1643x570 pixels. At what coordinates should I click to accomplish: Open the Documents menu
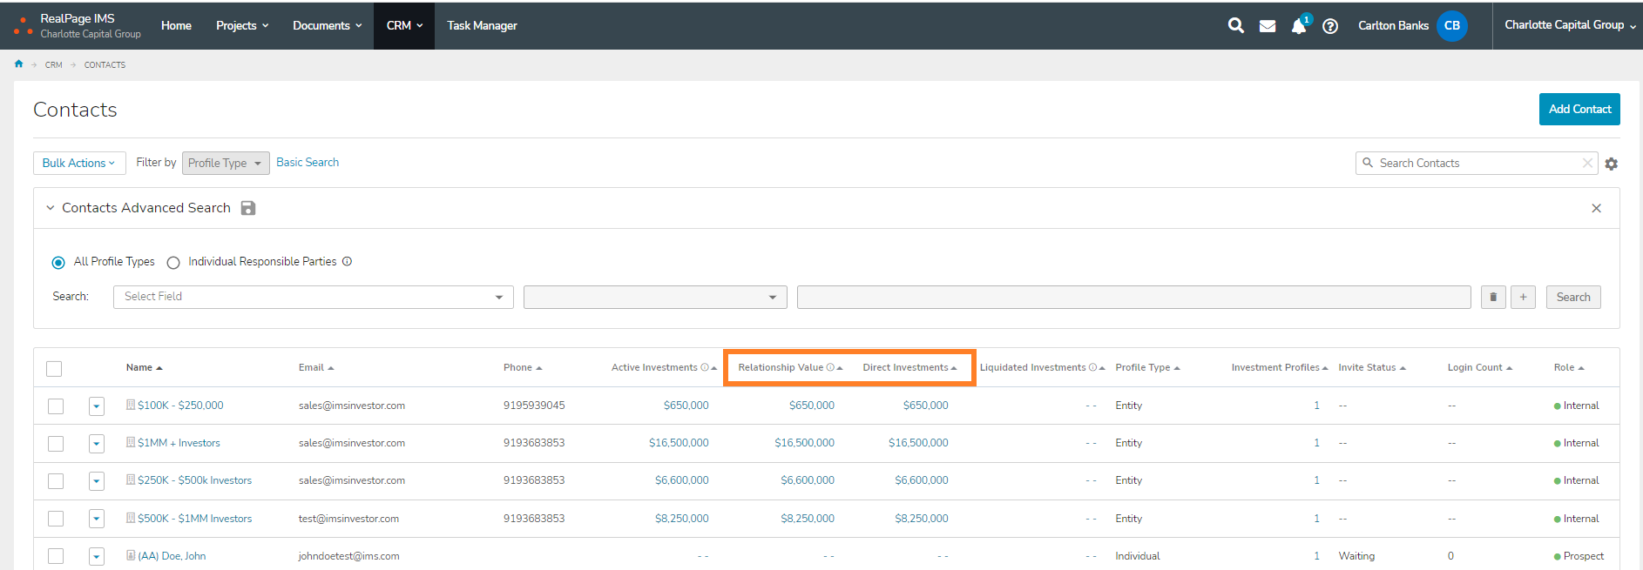[327, 25]
